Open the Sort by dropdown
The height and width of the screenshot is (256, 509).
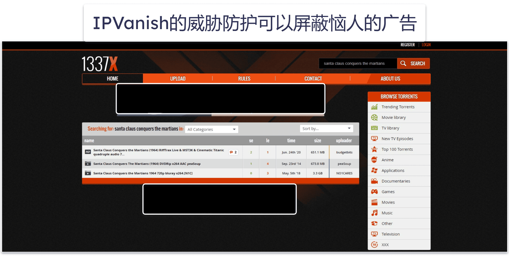[x=327, y=128]
